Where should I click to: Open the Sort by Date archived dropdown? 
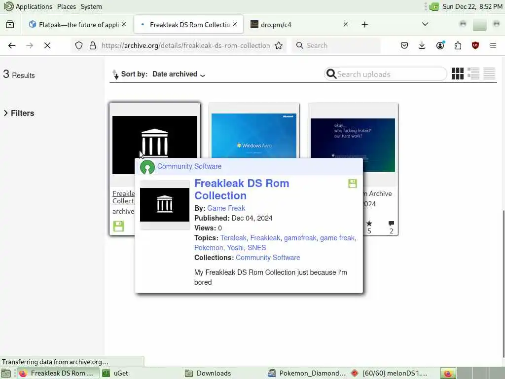179,74
